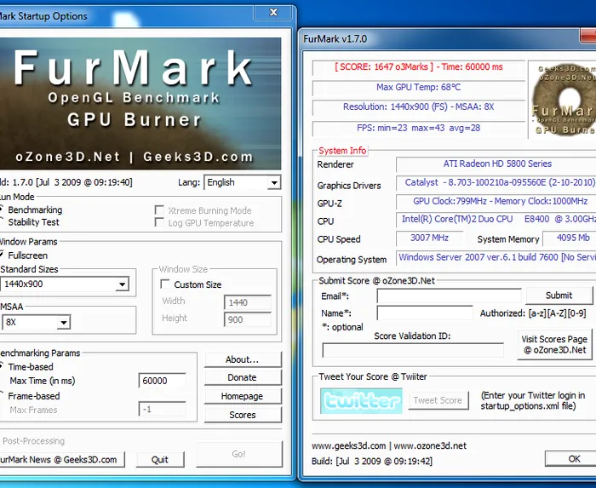Image resolution: width=596 pixels, height=488 pixels.
Task: Open the MSAA 8X dropdown
Action: (36, 322)
